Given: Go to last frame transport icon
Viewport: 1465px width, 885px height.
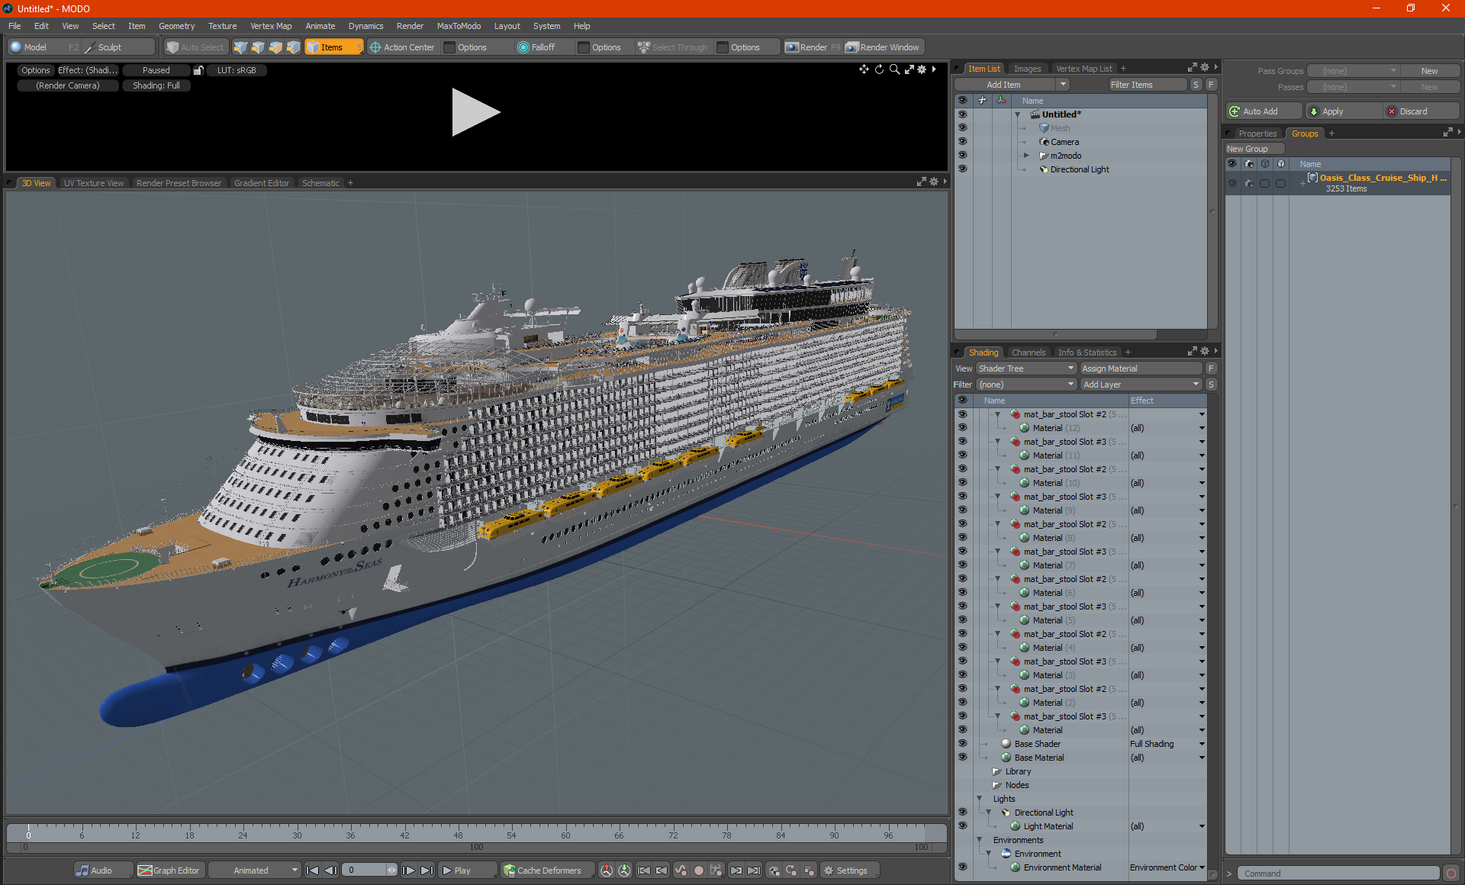Looking at the screenshot, I should pos(427,871).
